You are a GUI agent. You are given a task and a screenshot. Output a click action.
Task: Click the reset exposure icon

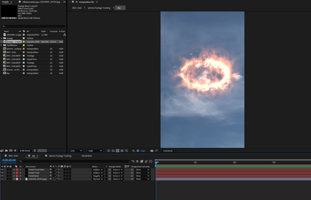click(138, 151)
